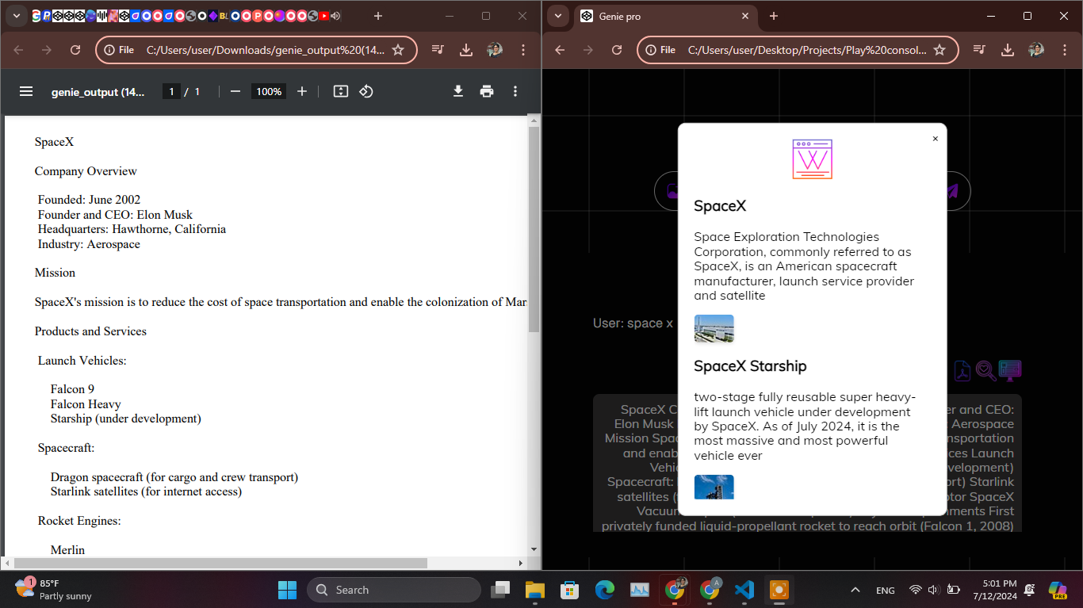Open the PDF viewer sidebar menu
Viewport: 1083px width, 608px height.
(x=26, y=91)
